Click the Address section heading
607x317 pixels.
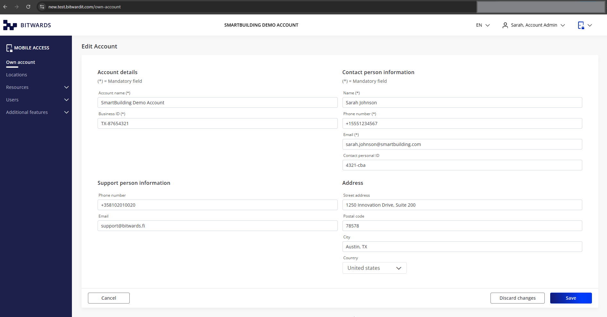coord(352,183)
